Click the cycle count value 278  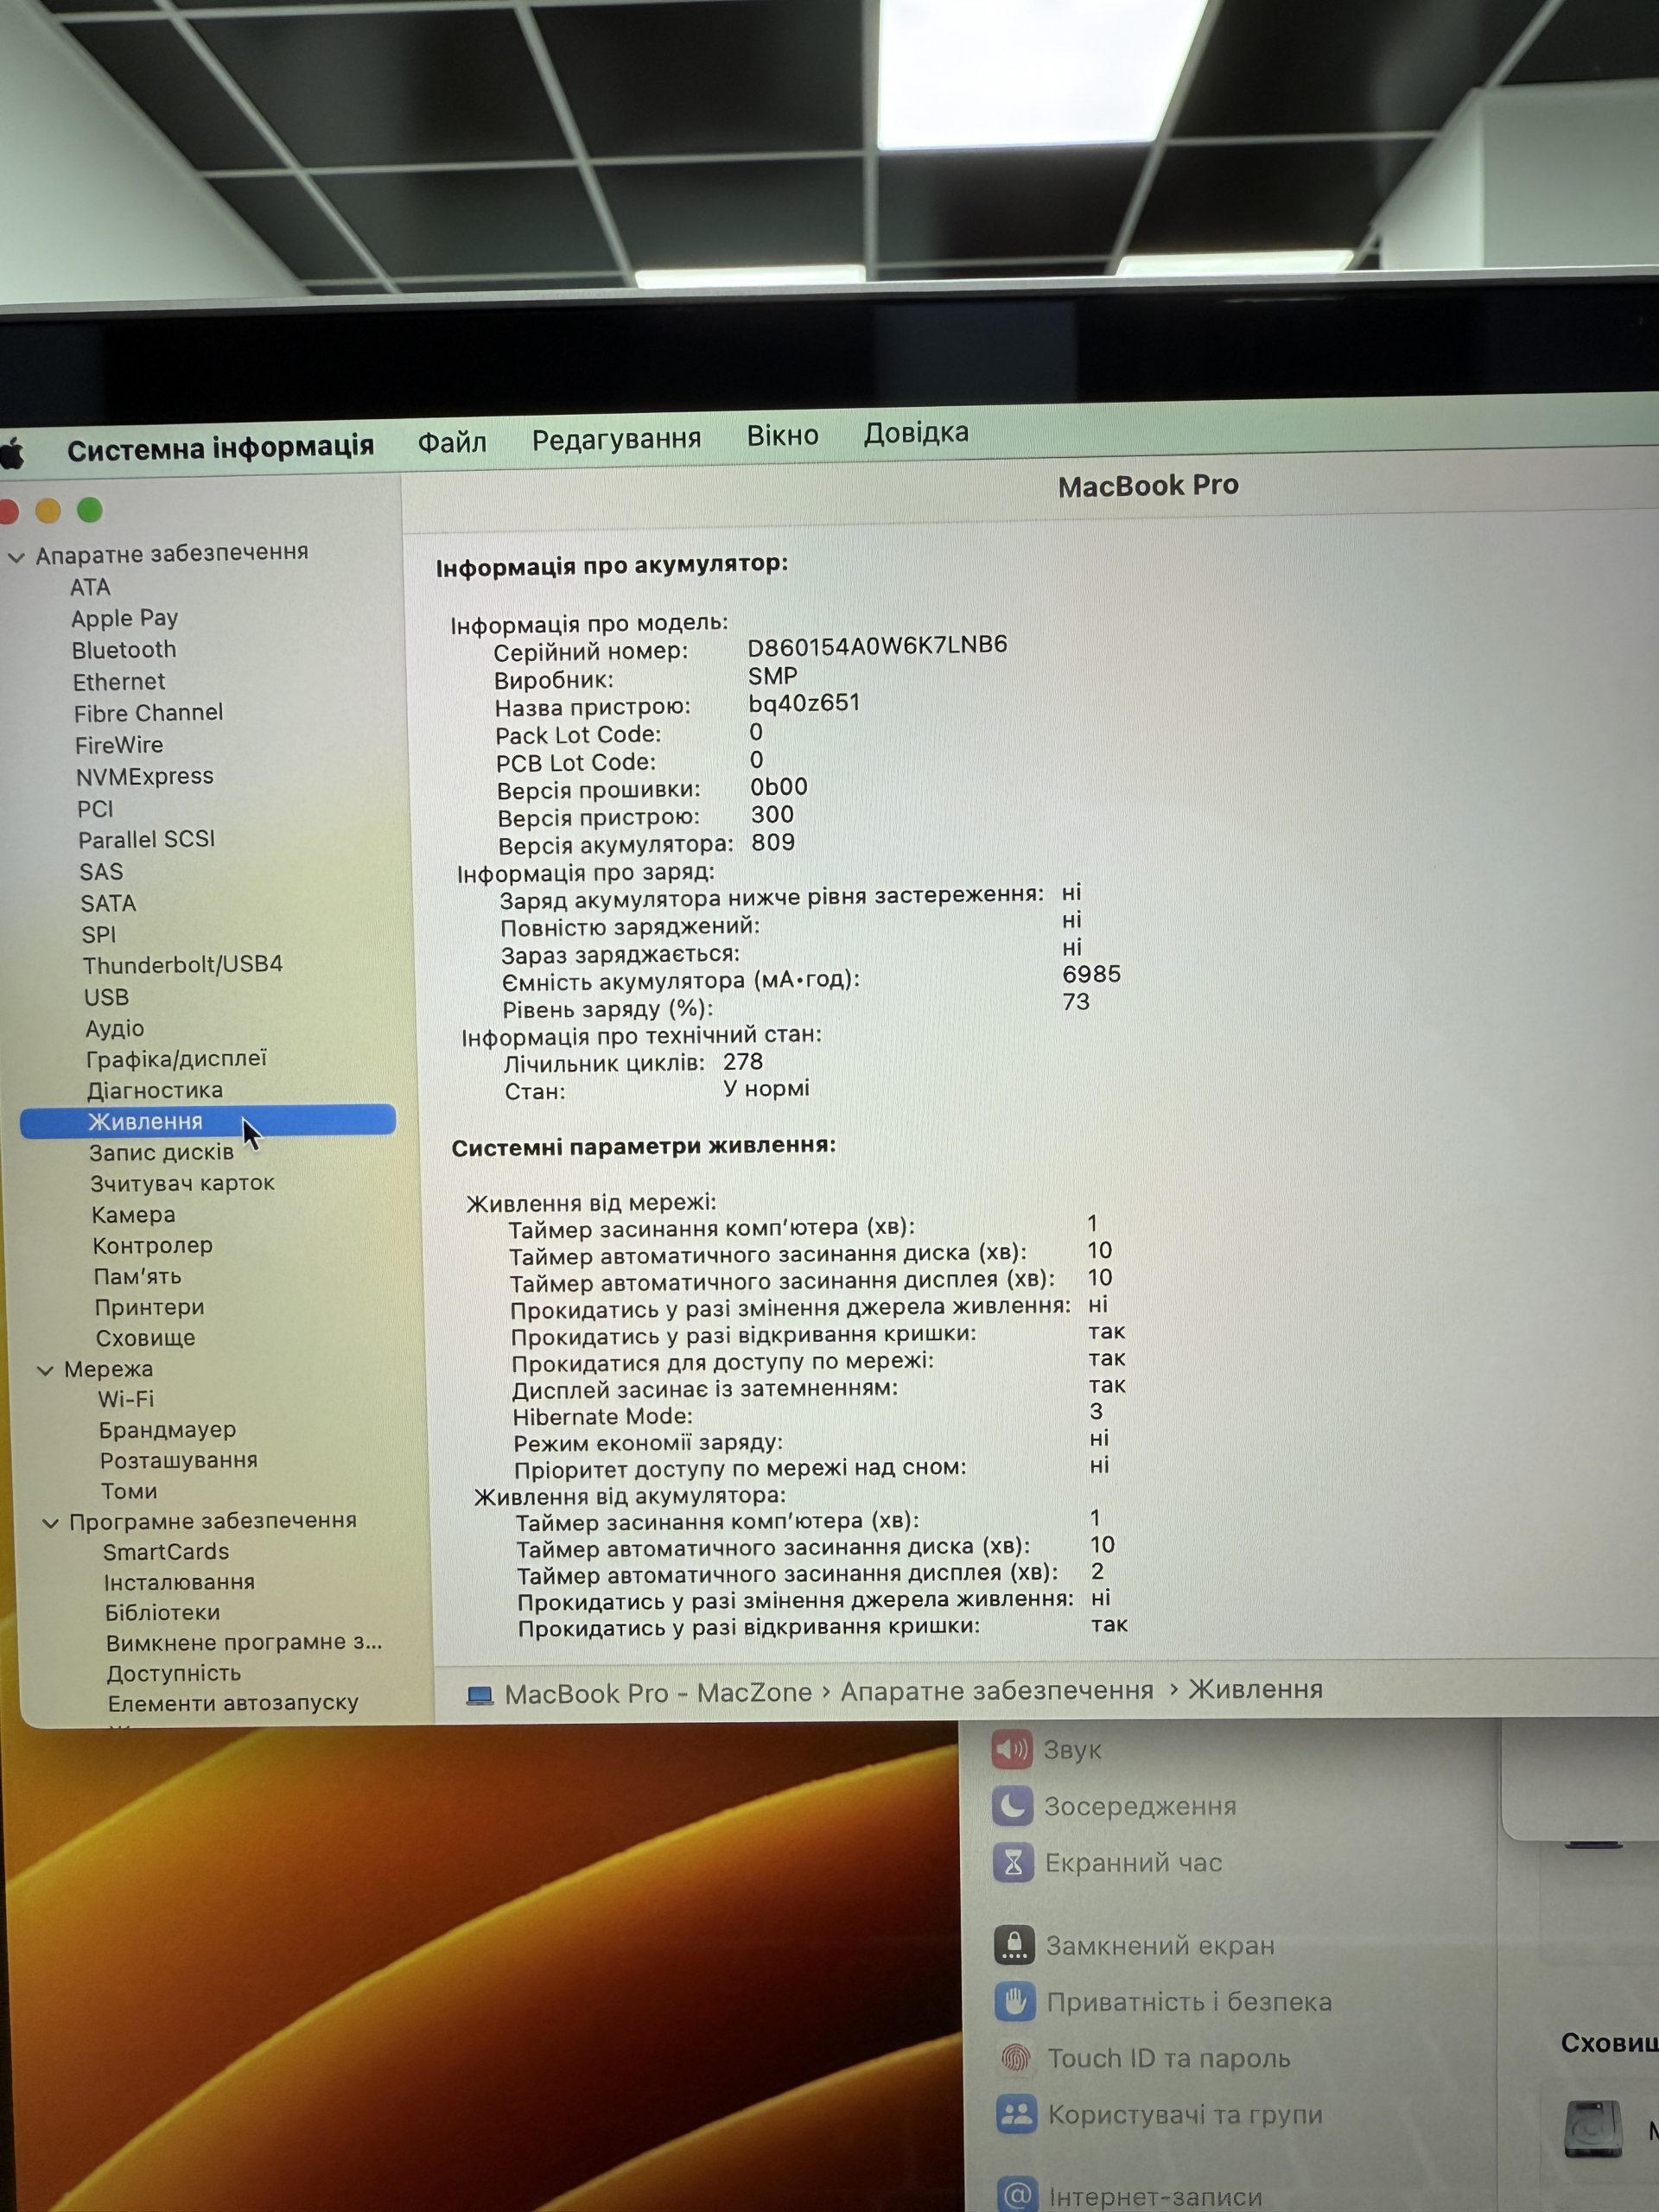[x=743, y=1061]
